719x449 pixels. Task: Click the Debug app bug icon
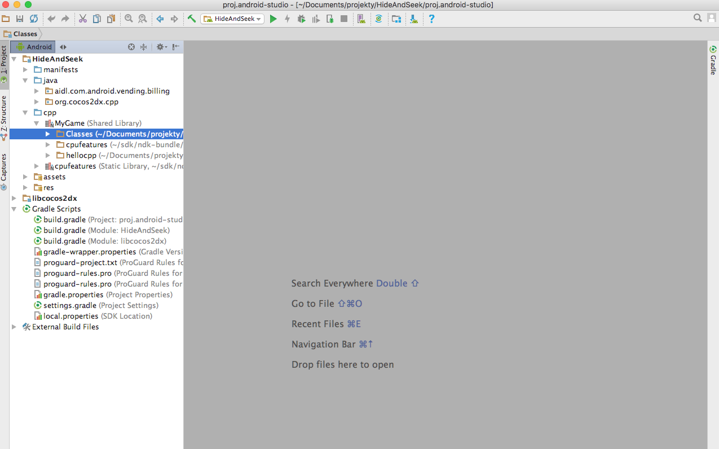(301, 19)
